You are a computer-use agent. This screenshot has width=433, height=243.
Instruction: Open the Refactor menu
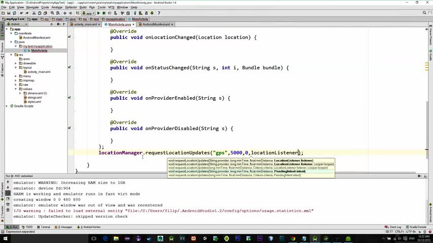71,7
